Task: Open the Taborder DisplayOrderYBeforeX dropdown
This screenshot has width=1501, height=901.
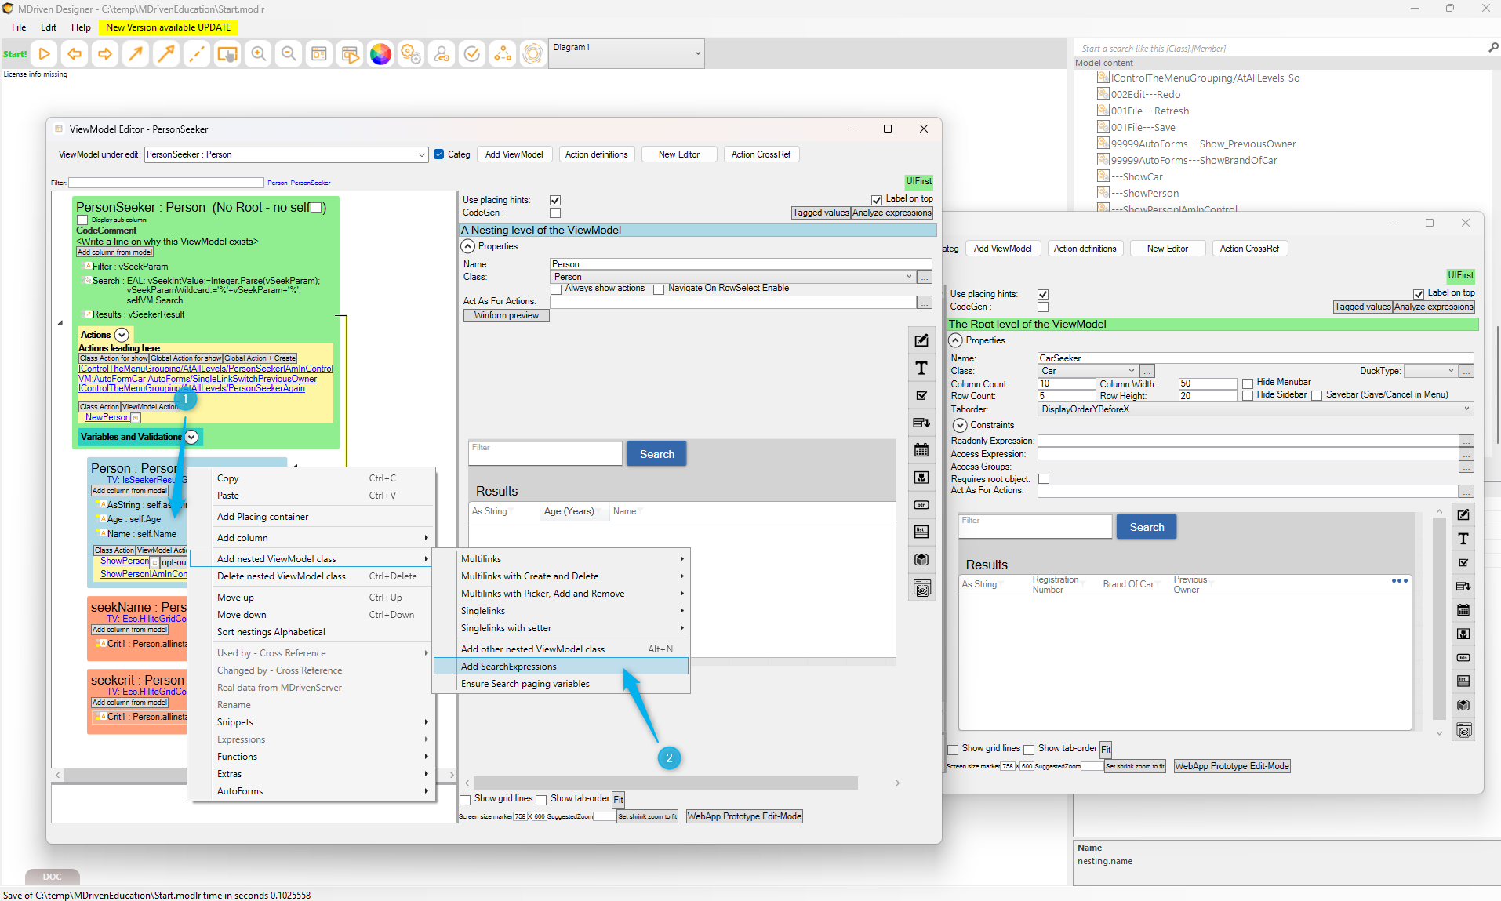Action: point(1466,409)
